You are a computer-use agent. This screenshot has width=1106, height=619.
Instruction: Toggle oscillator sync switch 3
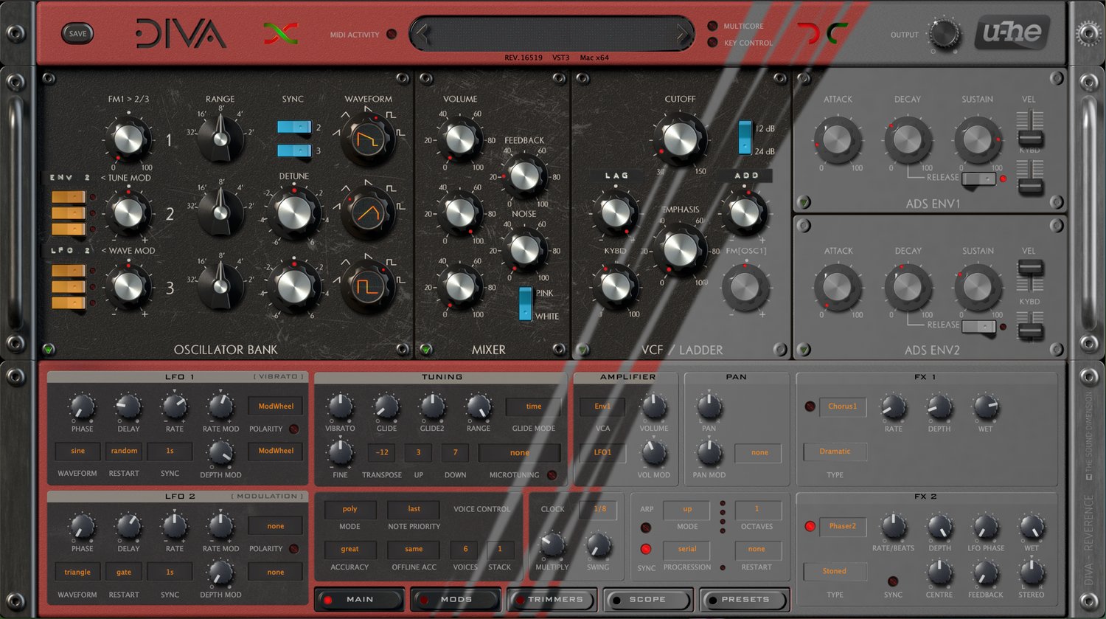click(294, 151)
